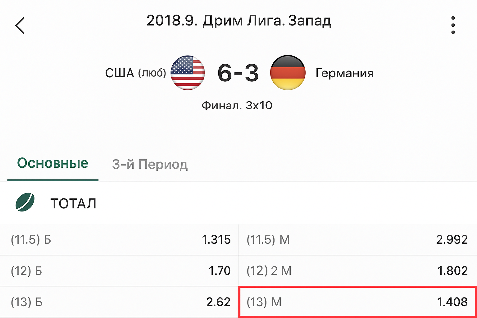The image size is (477, 318).
Task: Tap the back arrow icon
Action: pyautogui.click(x=20, y=25)
